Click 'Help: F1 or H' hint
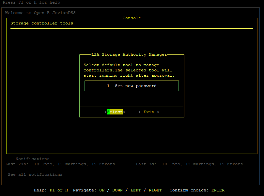The height and width of the screenshot is (196, 264). (x=51, y=190)
